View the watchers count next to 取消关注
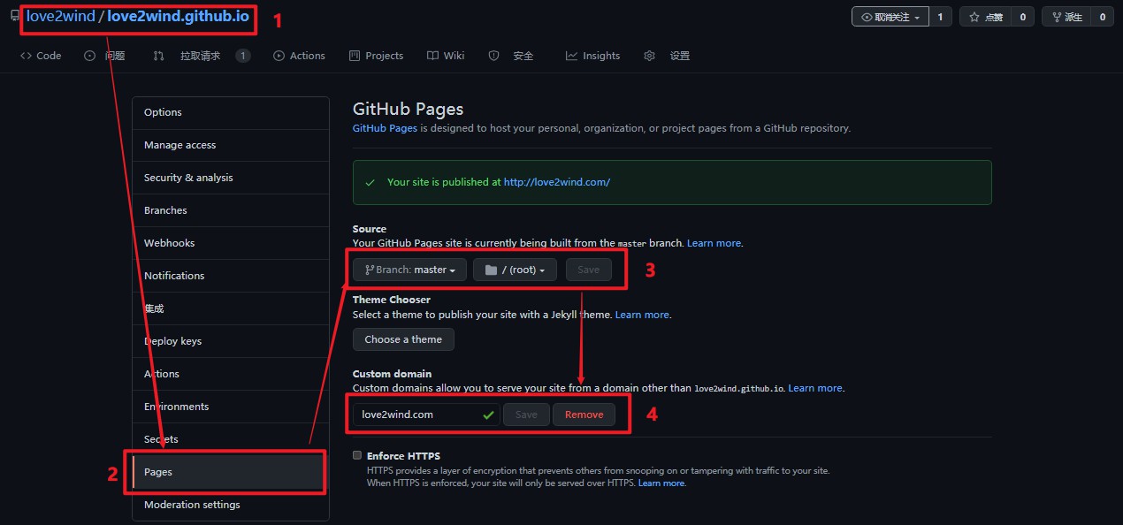The width and height of the screenshot is (1123, 525). (940, 17)
